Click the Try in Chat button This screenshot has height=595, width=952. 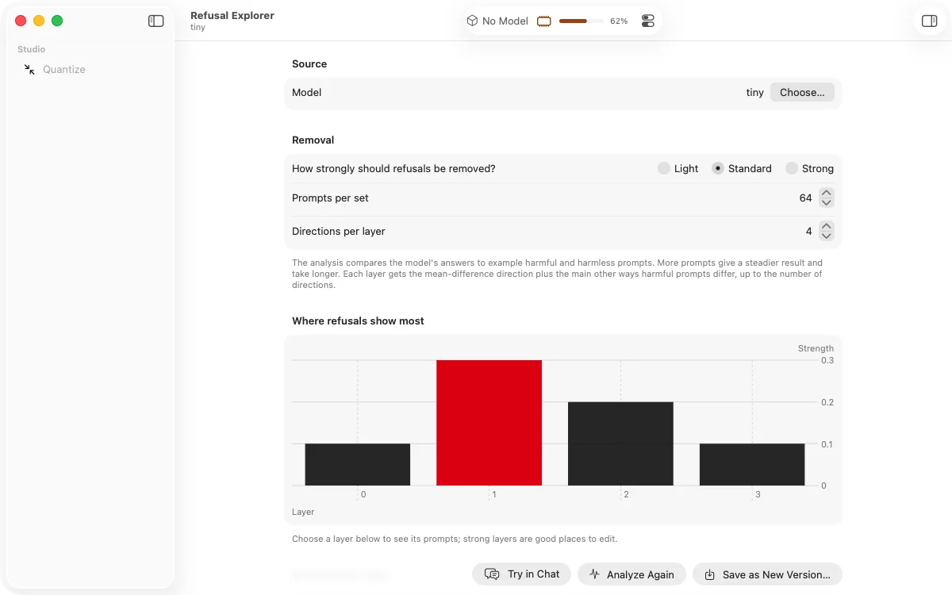click(521, 574)
